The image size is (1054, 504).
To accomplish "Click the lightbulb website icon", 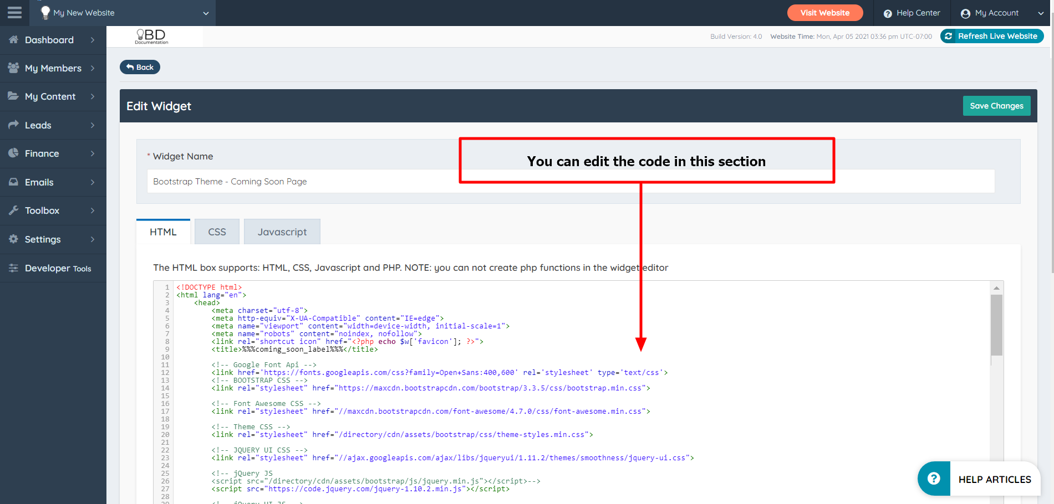I will click(45, 12).
